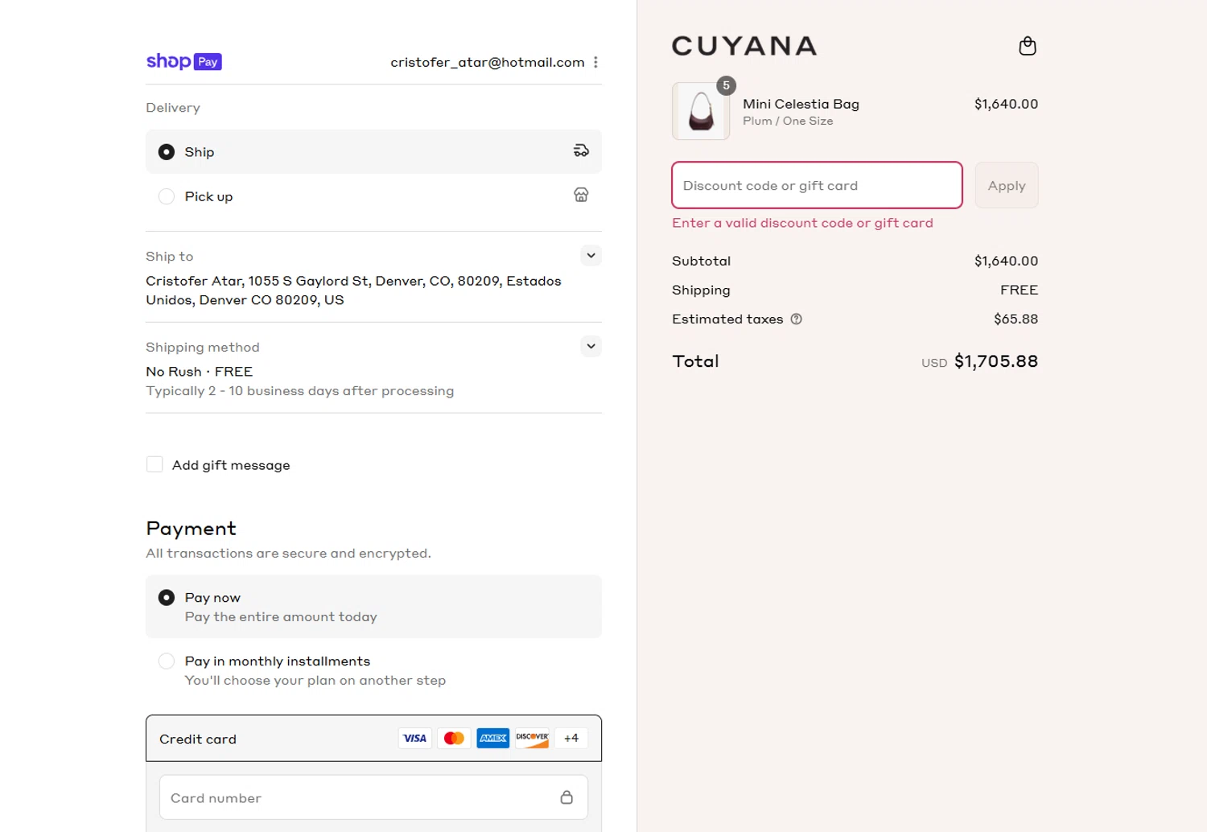Apply the discount code

[1007, 185]
